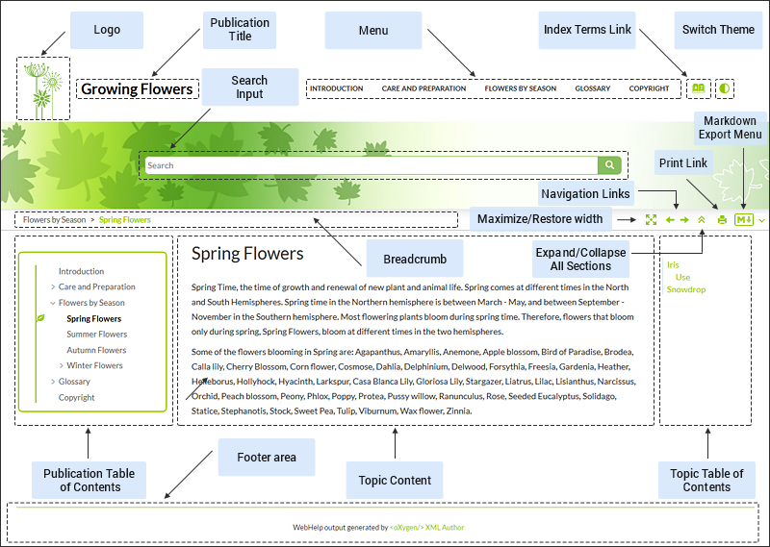Go to previous topic with left arrow
Viewport: 770px width, 547px height.
tap(670, 220)
